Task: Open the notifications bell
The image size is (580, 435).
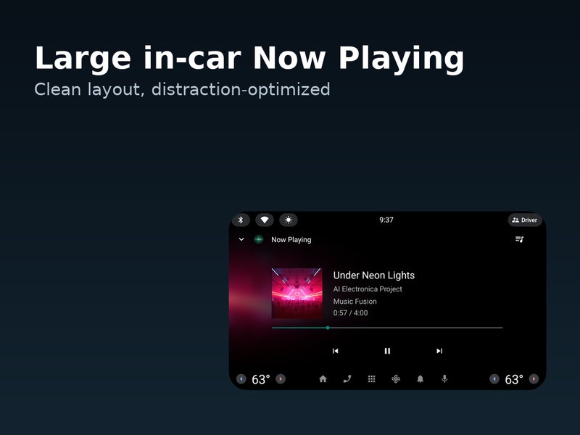Action: 420,378
